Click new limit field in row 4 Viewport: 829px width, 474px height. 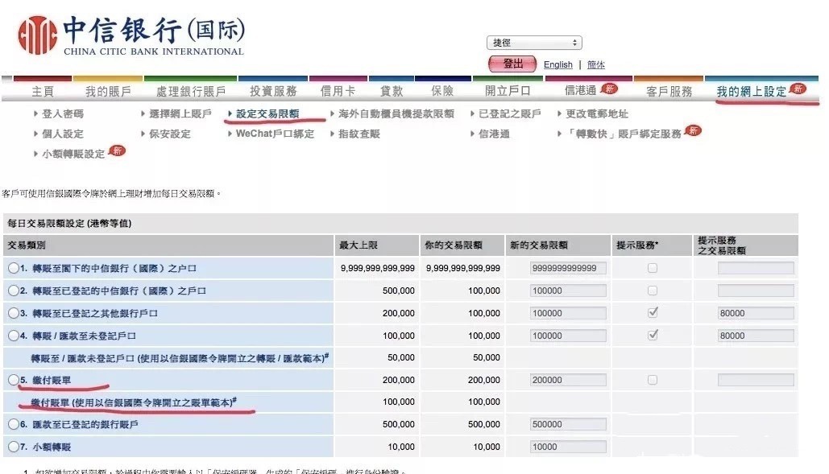point(568,335)
